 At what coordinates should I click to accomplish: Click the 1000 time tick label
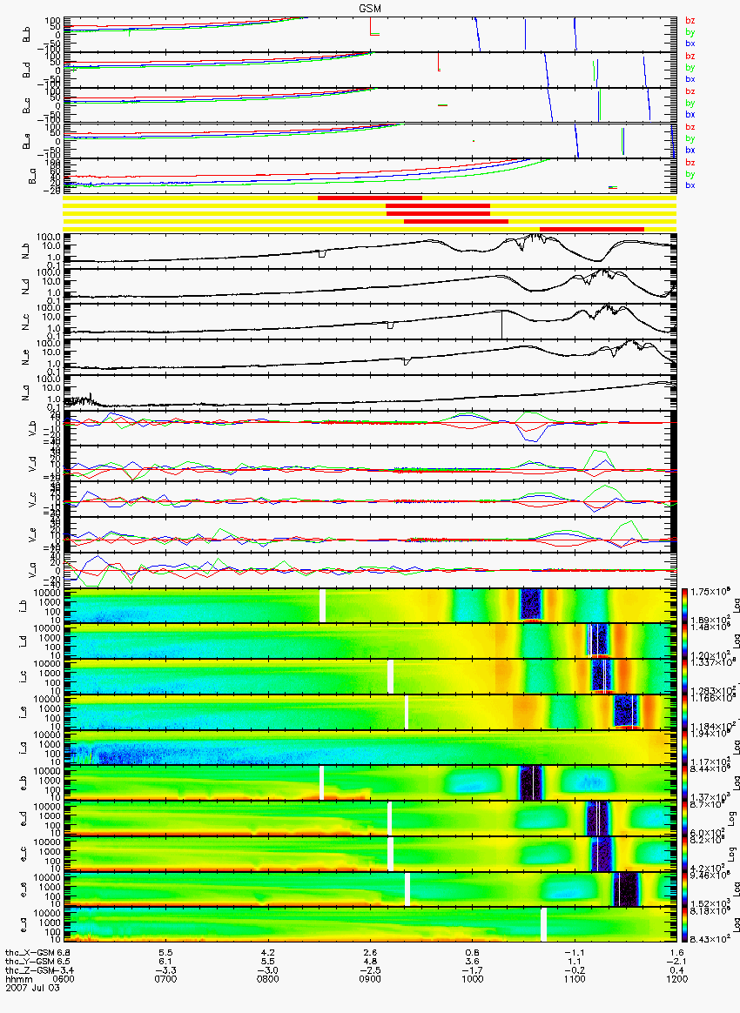(473, 979)
